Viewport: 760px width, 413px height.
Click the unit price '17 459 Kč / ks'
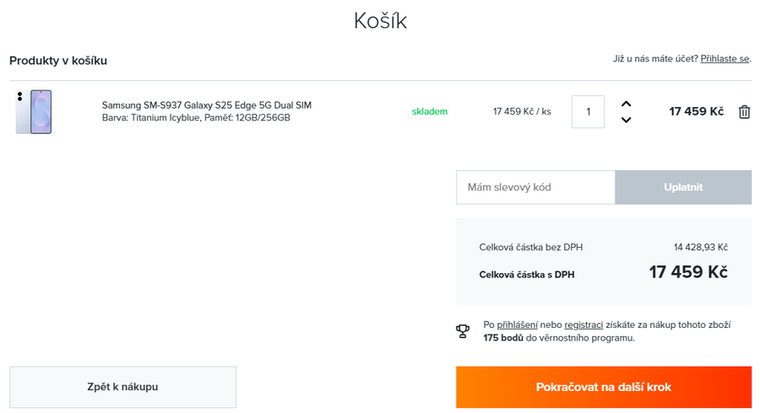522,111
